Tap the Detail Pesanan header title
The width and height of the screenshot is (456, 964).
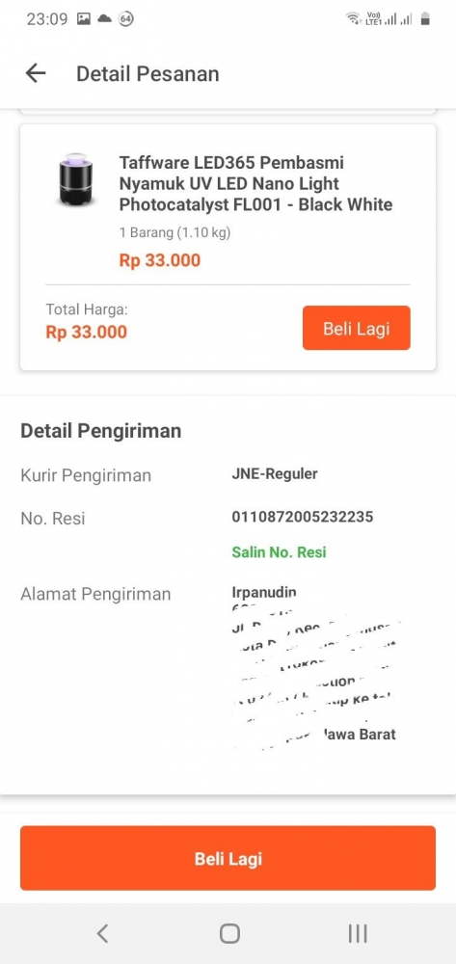tap(148, 74)
